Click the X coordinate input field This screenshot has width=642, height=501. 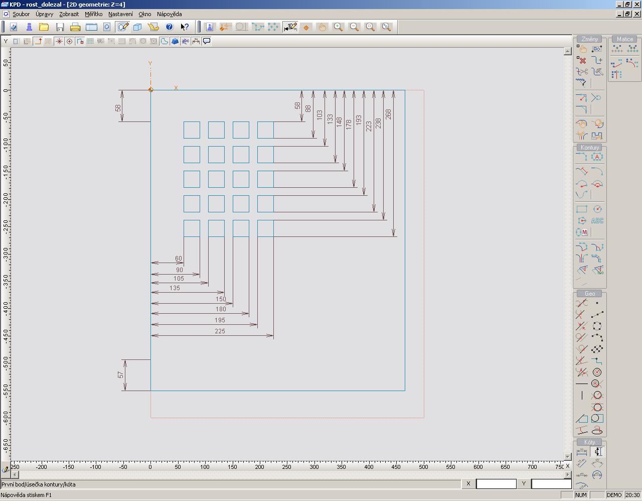point(496,484)
